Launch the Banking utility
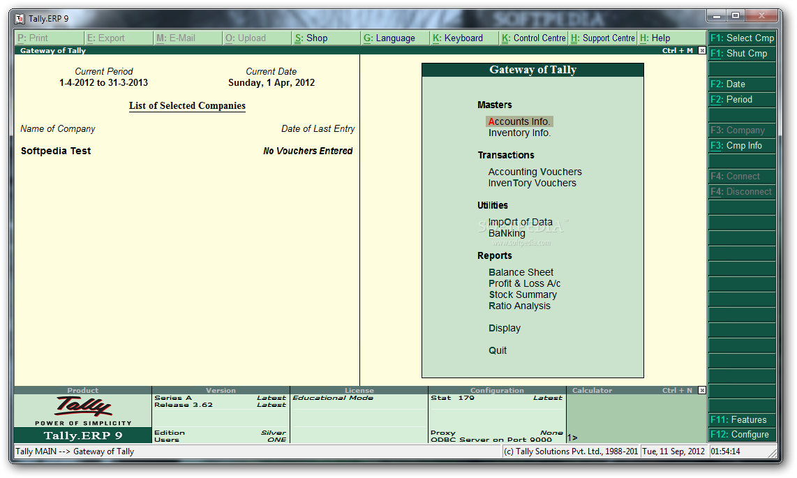 pos(507,233)
